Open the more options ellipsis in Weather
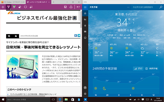 (128, 7)
